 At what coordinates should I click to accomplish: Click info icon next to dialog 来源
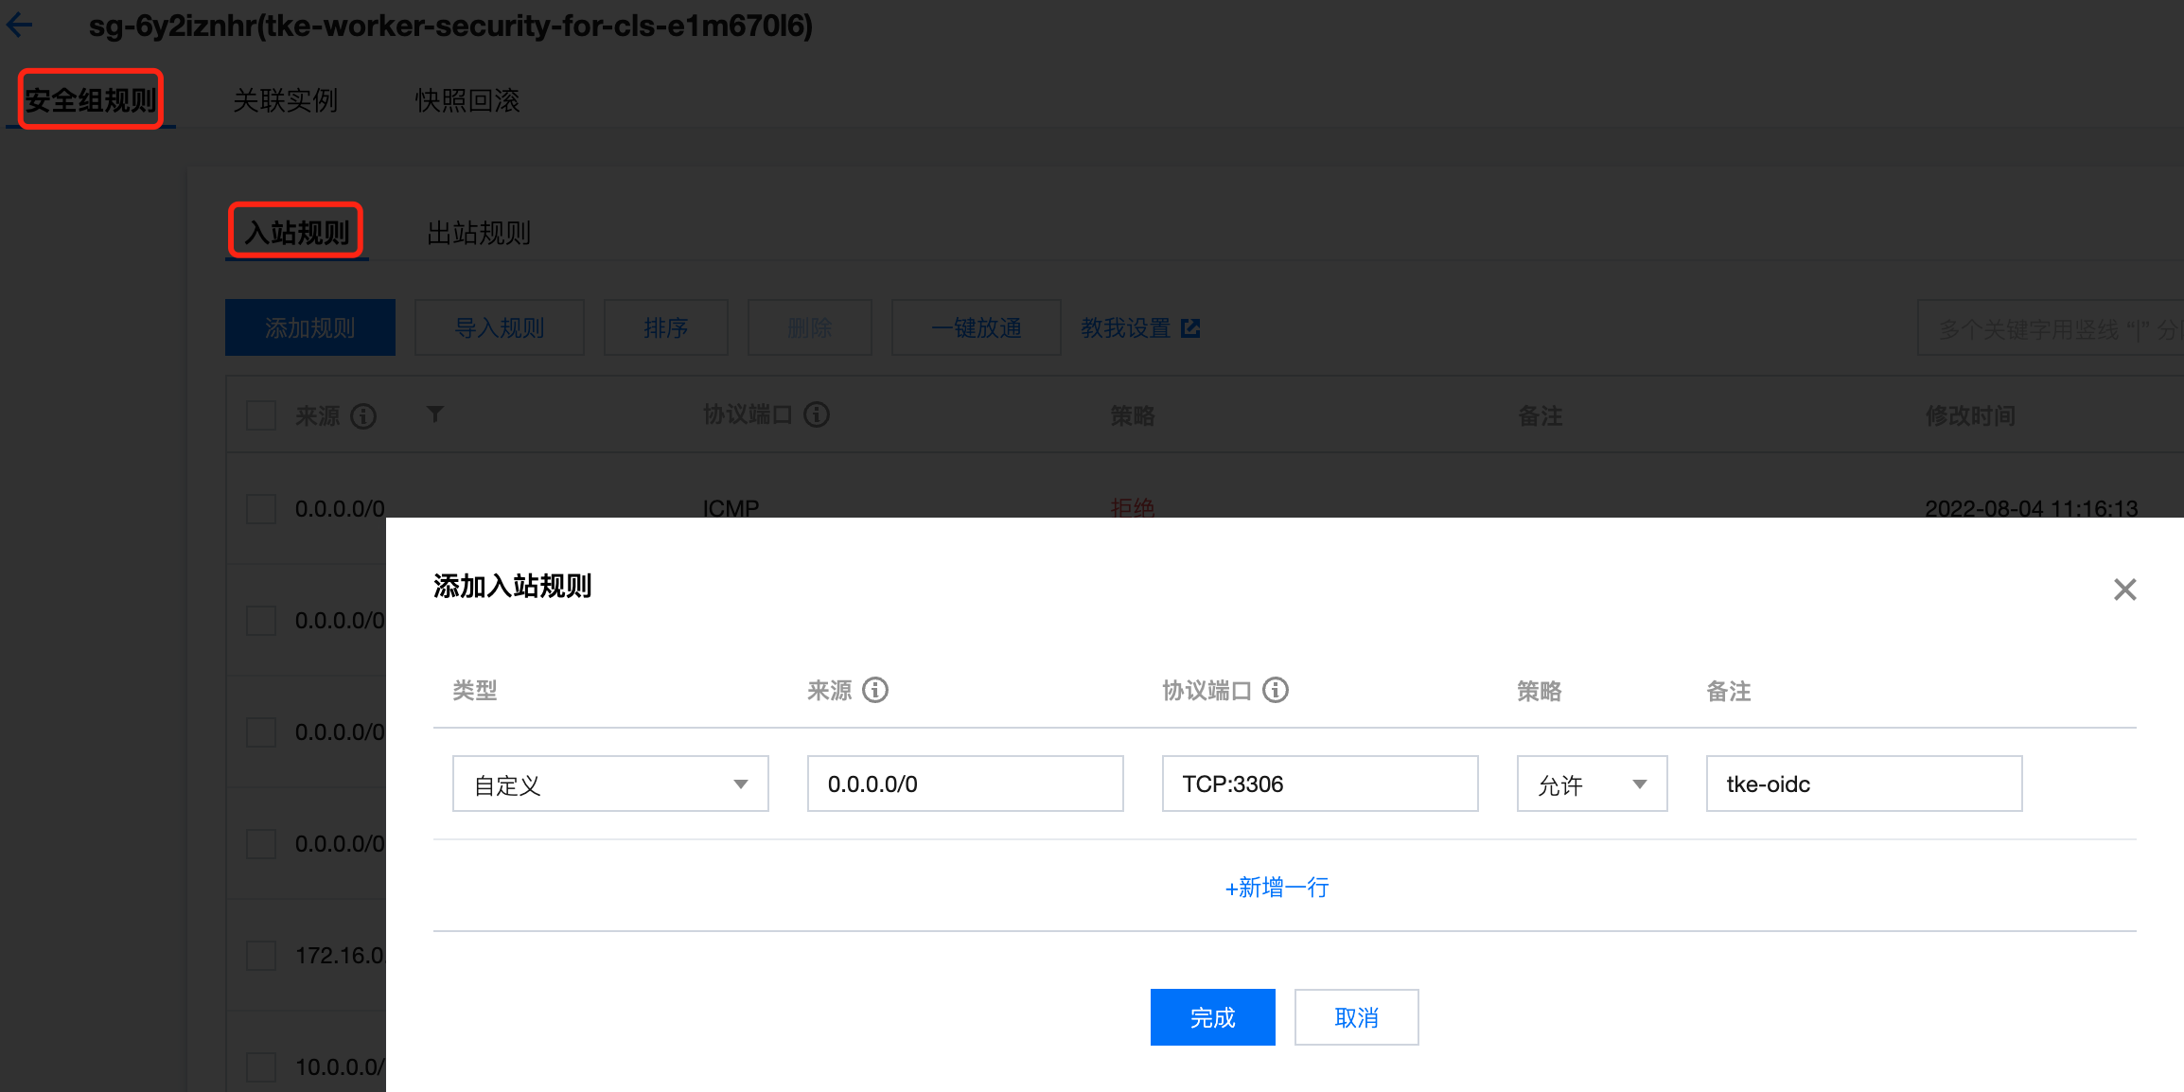point(875,690)
